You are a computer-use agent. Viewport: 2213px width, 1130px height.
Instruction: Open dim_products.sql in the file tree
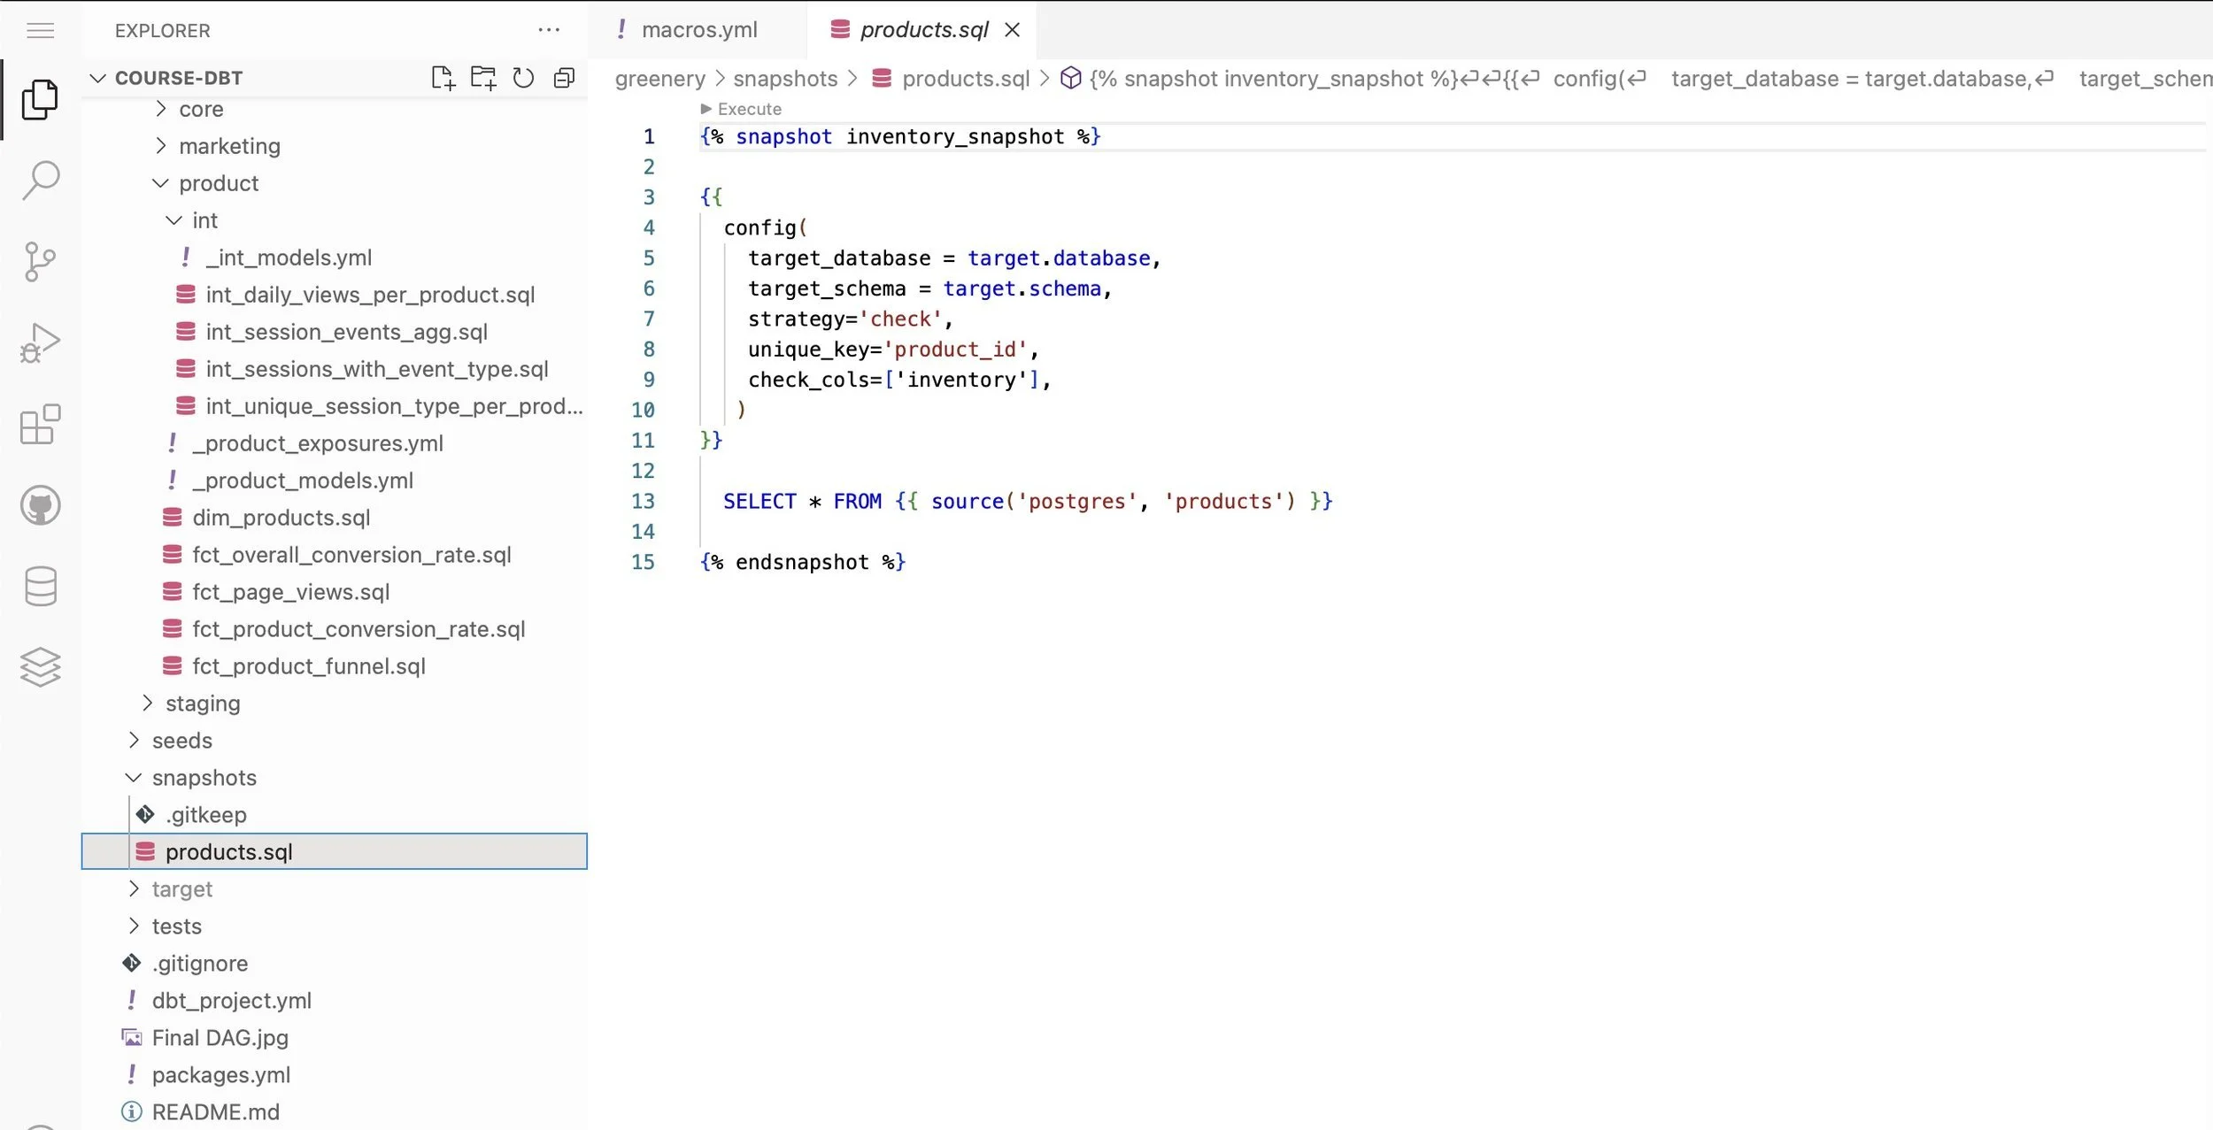pyautogui.click(x=281, y=518)
